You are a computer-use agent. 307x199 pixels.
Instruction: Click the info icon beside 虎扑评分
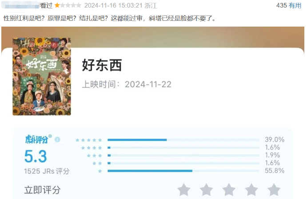(57, 140)
